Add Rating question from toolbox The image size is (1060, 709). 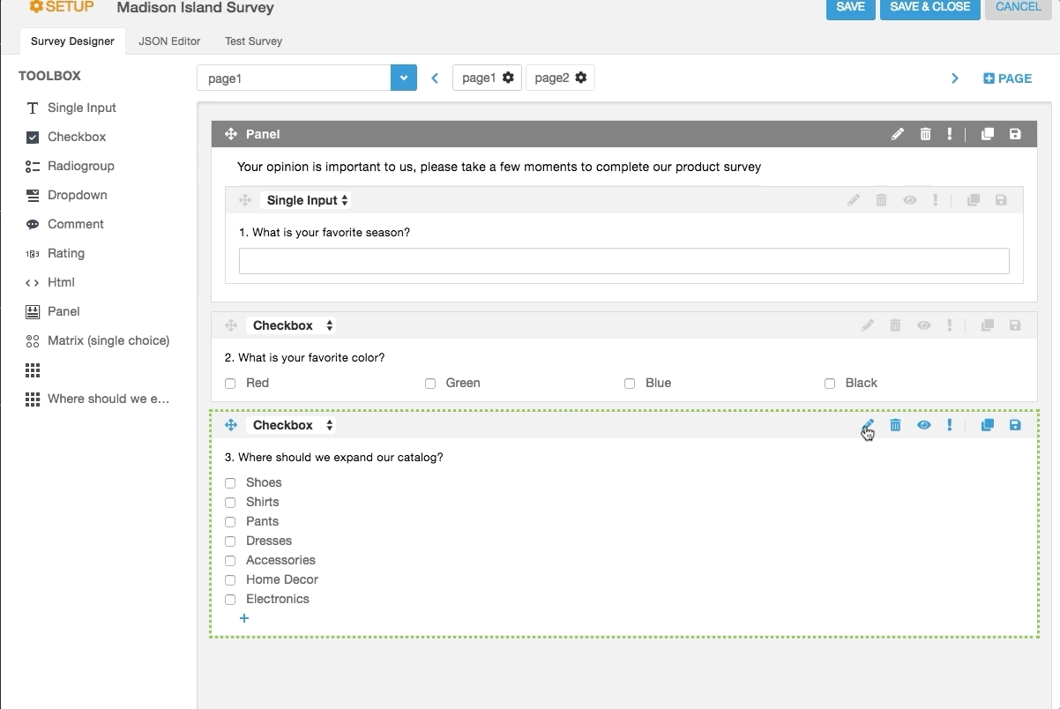pyautogui.click(x=66, y=253)
